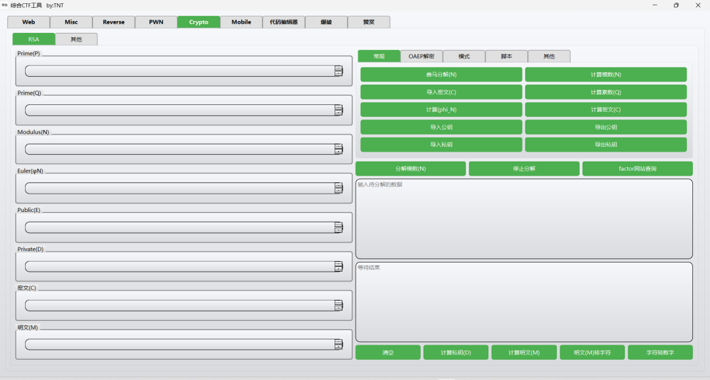Click the 输入待分解的数据 text area

524,219
